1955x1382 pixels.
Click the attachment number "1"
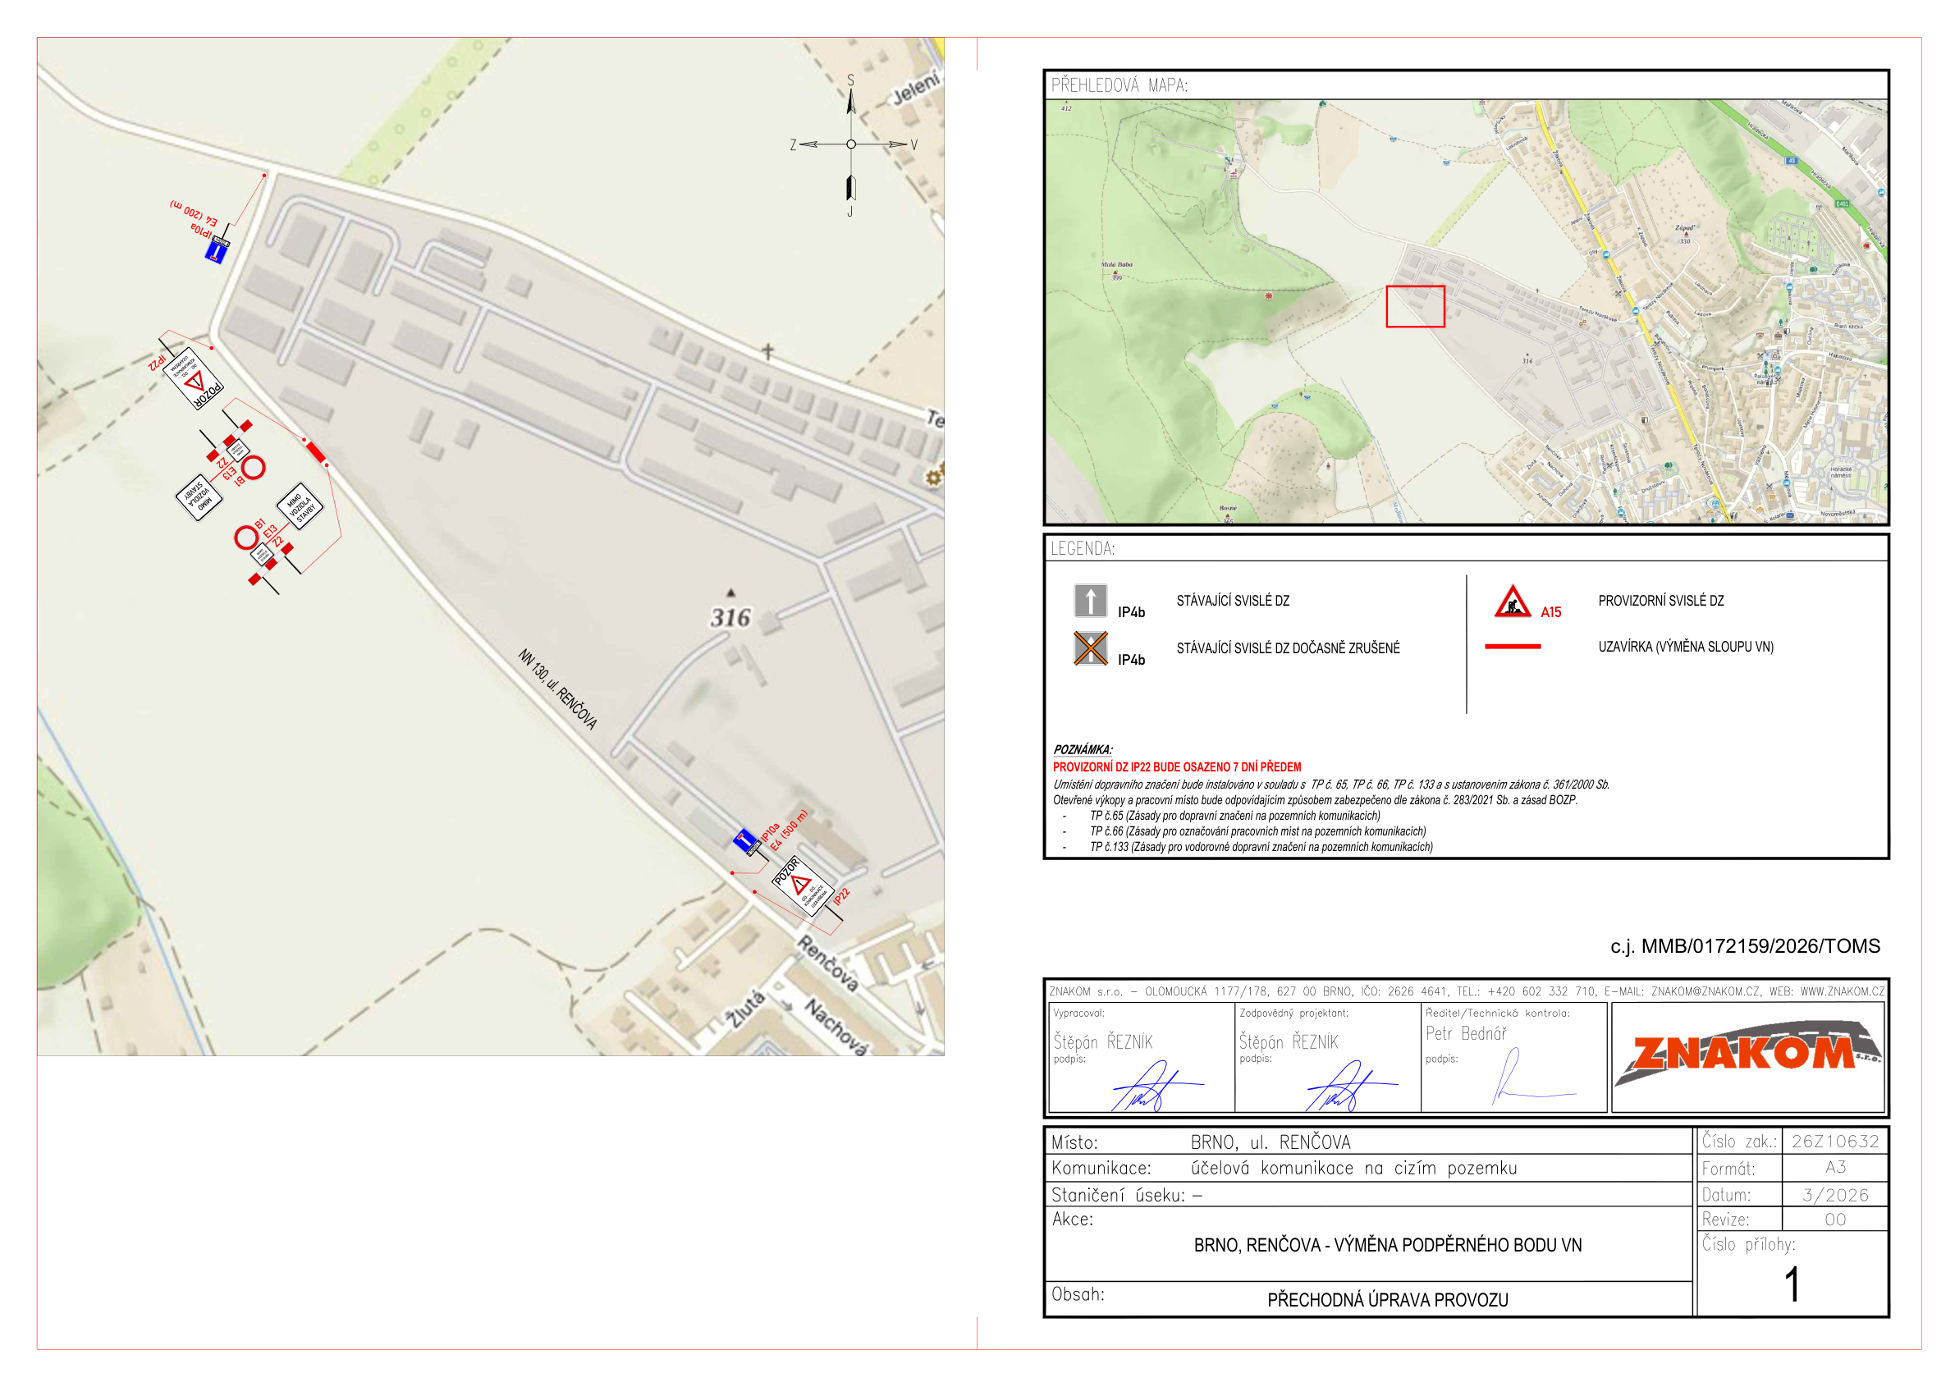[x=1792, y=1284]
